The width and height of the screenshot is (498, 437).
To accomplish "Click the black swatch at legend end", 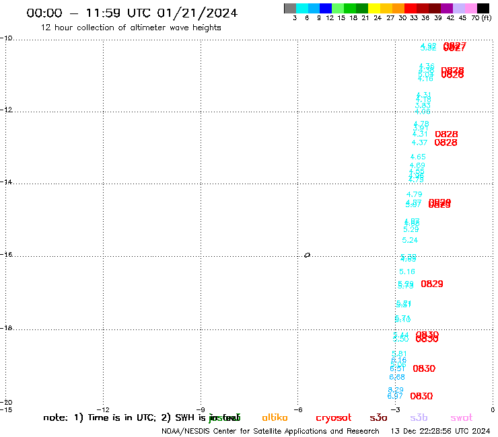I will pos(483,8).
